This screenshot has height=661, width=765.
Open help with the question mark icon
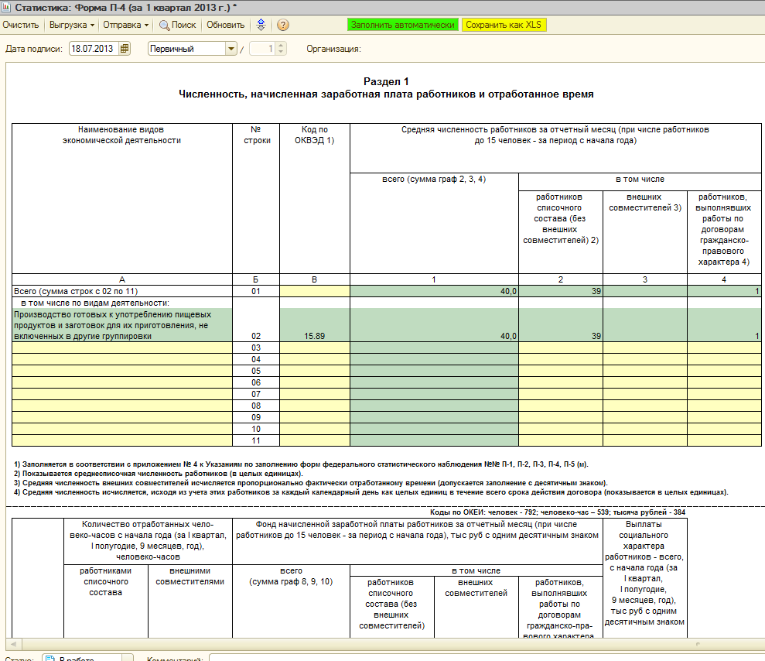click(x=283, y=25)
